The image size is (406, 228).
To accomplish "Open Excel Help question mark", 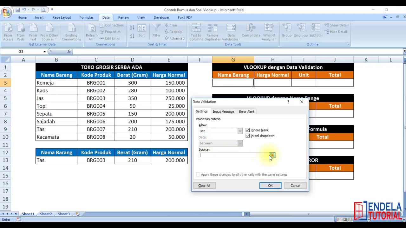I will coord(385,17).
